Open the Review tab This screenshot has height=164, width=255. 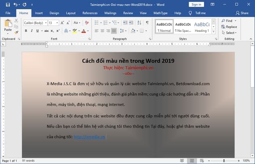click(x=128, y=13)
